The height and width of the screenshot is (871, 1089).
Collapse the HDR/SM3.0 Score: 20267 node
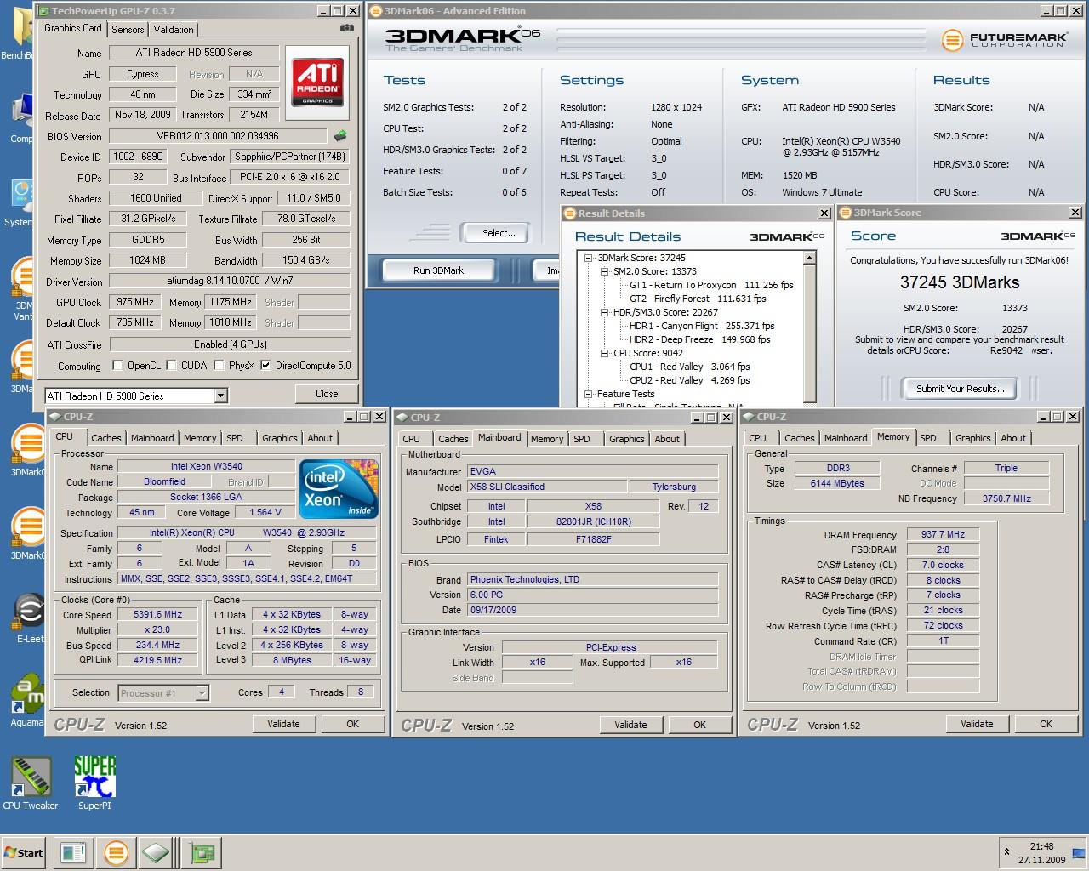point(604,312)
